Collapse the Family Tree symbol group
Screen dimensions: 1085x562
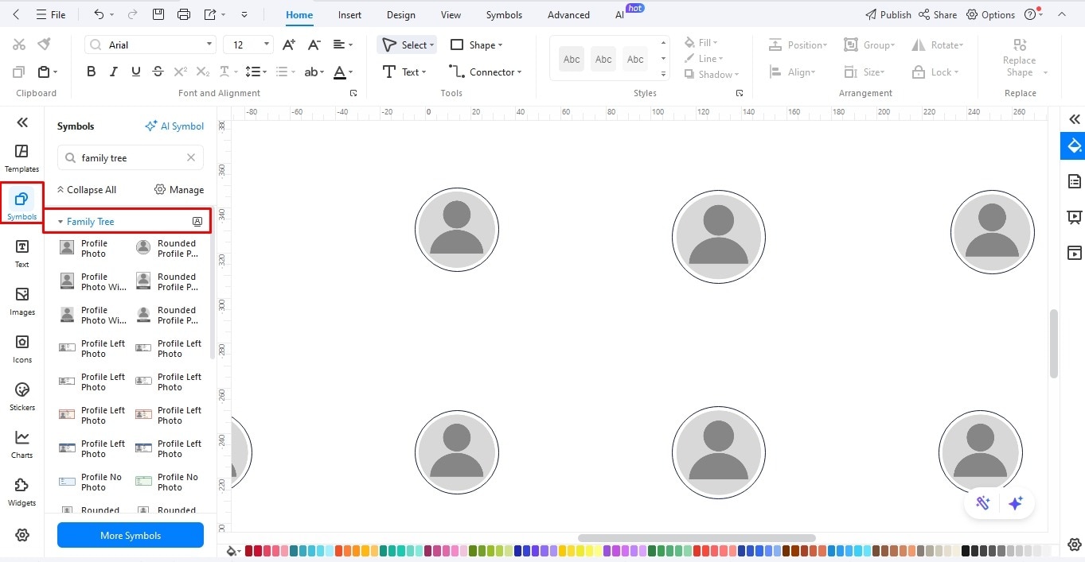coord(60,221)
